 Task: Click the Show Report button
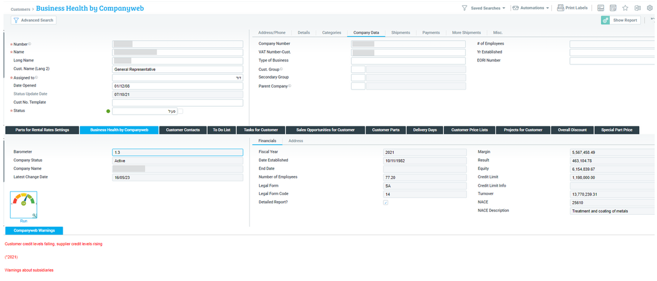(x=621, y=20)
